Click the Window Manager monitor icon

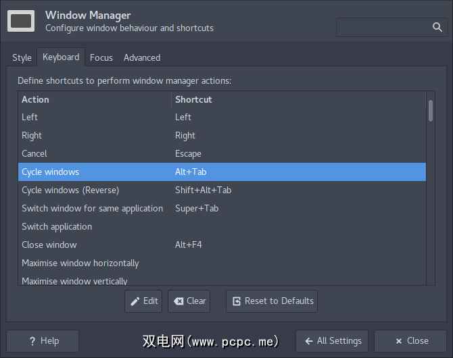click(x=21, y=21)
